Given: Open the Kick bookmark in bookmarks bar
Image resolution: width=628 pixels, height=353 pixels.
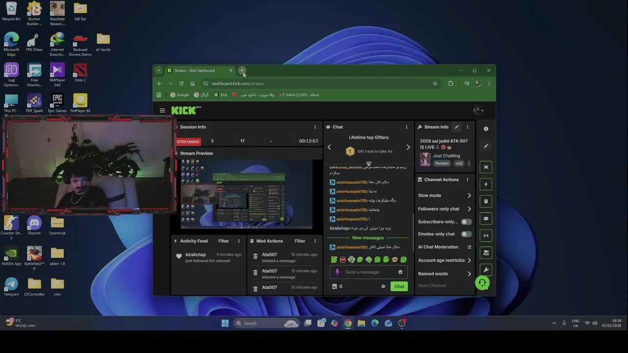Looking at the screenshot, I should (x=221, y=95).
